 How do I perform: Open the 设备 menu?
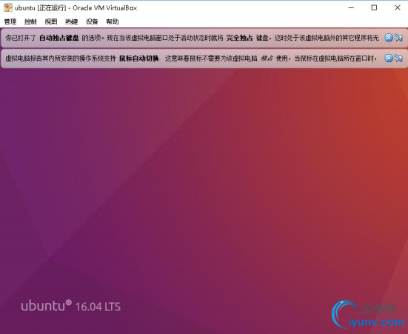pyautogui.click(x=92, y=21)
